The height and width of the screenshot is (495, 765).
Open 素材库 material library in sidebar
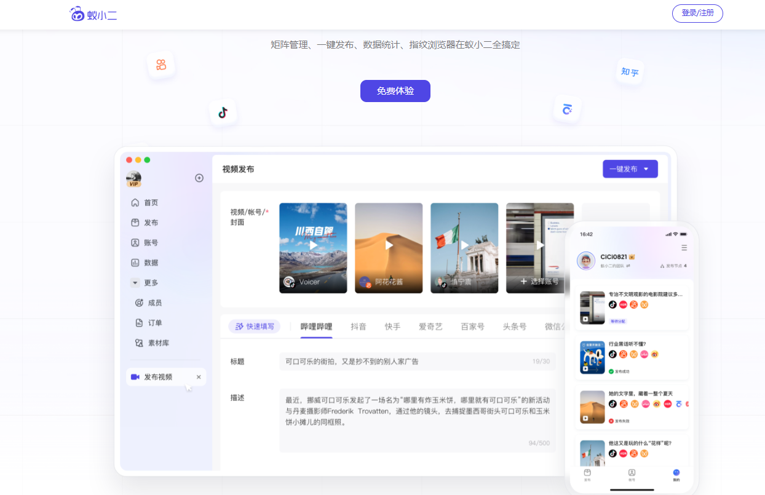[x=158, y=343]
